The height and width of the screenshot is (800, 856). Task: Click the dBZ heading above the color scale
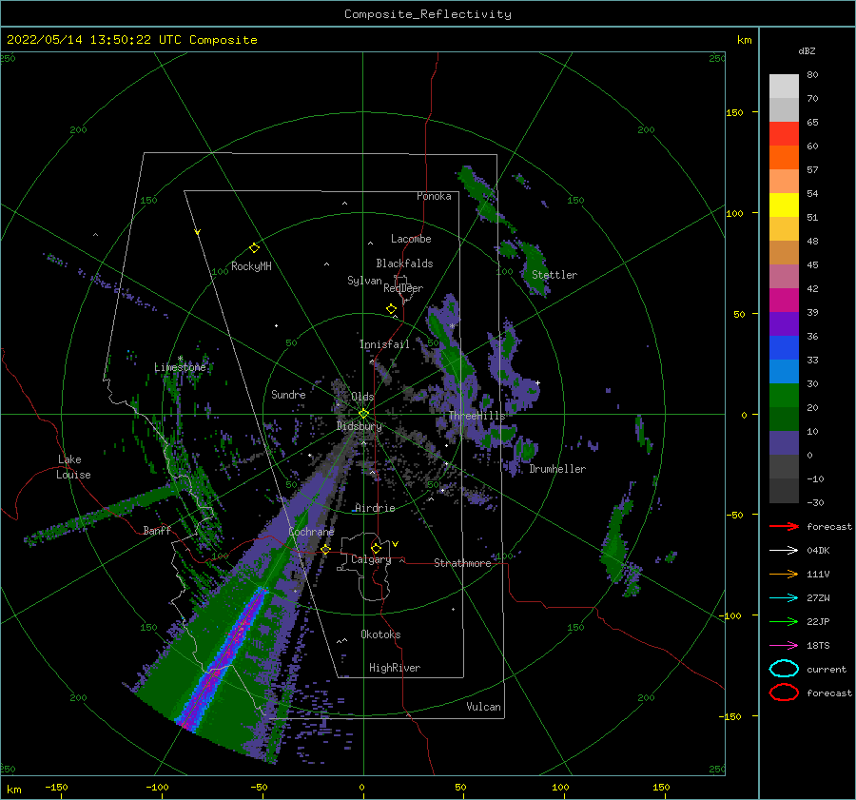tap(807, 50)
